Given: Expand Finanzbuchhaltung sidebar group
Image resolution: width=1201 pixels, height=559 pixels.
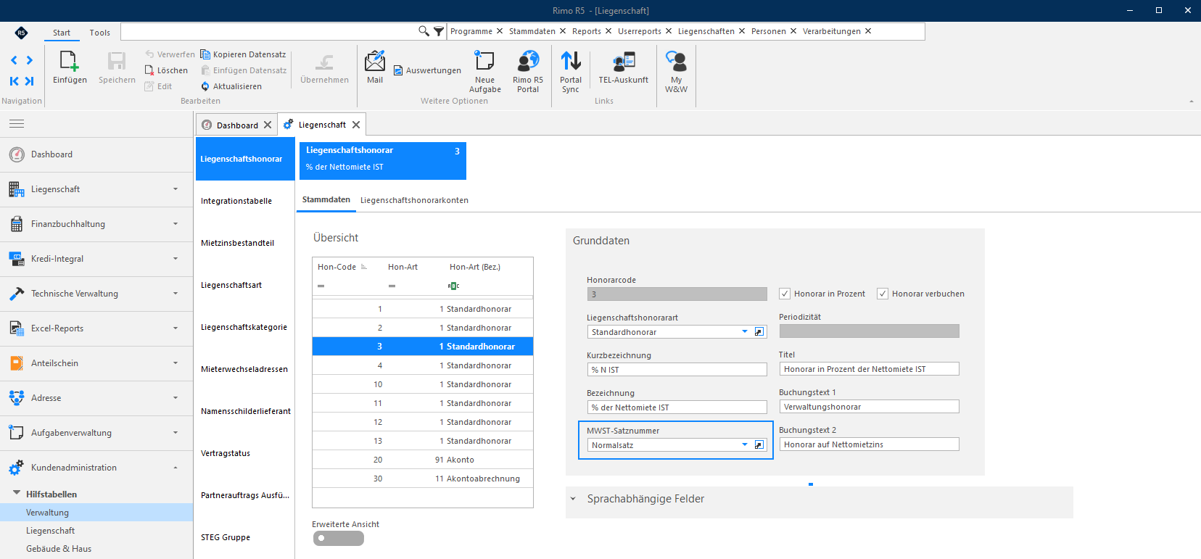Looking at the screenshot, I should coord(176,224).
